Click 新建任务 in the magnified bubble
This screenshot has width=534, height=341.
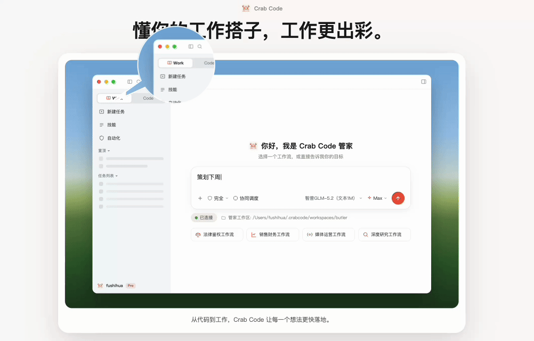tap(173, 77)
